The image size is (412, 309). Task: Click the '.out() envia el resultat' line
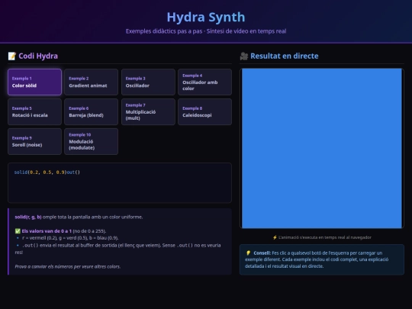coord(117,249)
